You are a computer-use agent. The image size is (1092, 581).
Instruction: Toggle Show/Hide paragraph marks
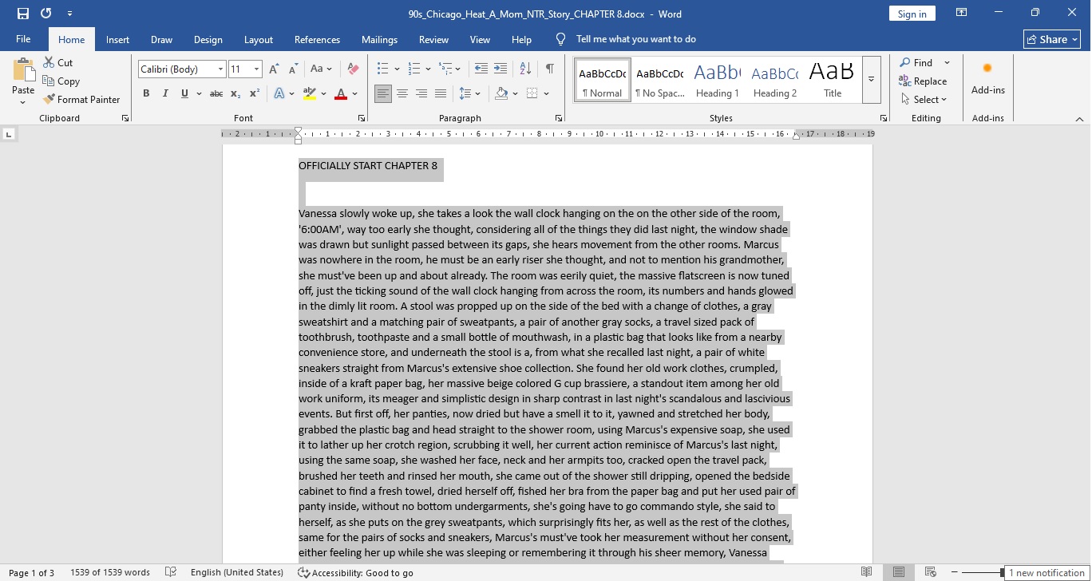pyautogui.click(x=549, y=69)
